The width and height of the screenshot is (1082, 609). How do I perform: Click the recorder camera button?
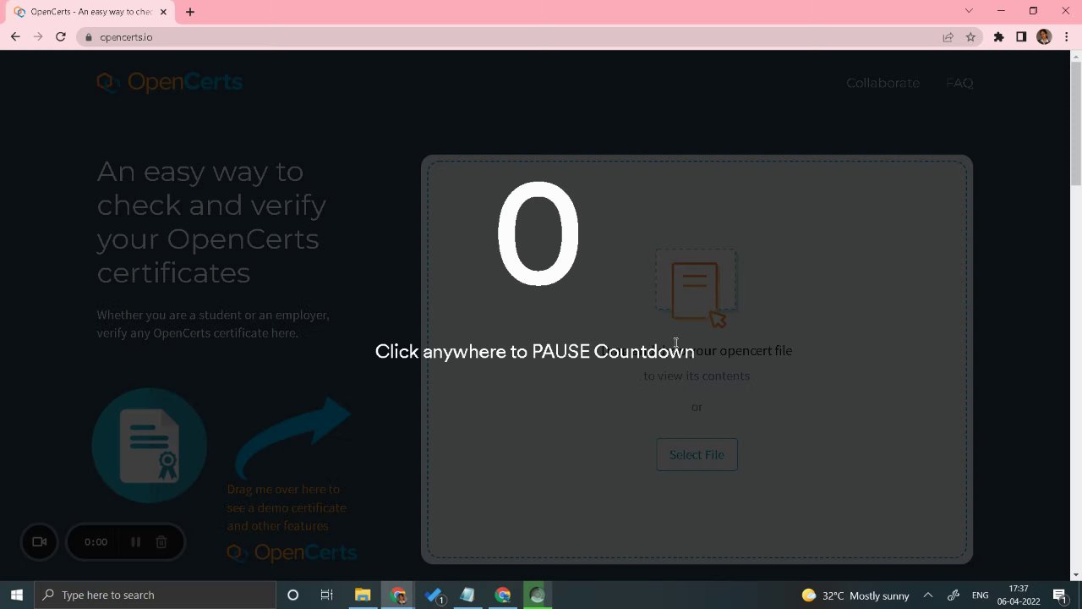39,542
